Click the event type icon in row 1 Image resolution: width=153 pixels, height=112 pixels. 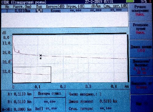tap(39, 11)
